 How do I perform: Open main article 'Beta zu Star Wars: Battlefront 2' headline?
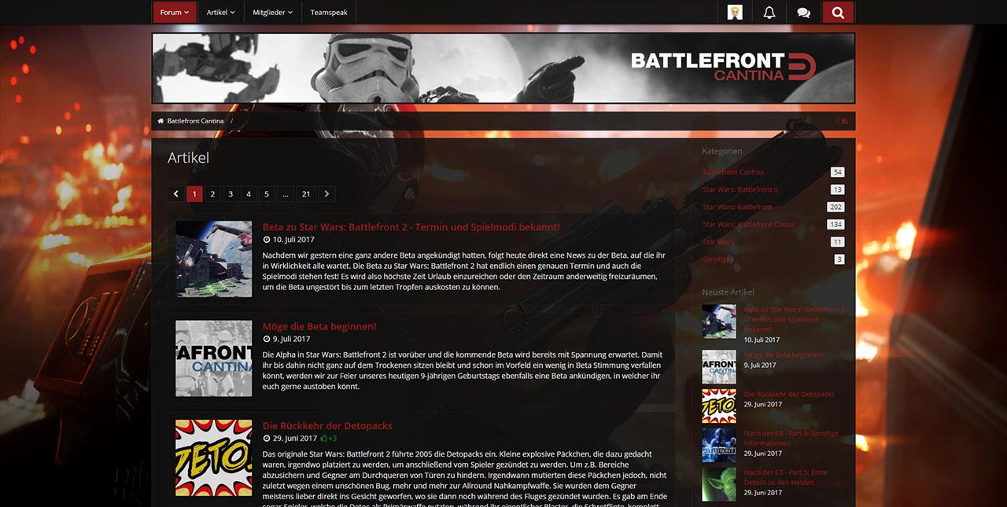point(411,227)
